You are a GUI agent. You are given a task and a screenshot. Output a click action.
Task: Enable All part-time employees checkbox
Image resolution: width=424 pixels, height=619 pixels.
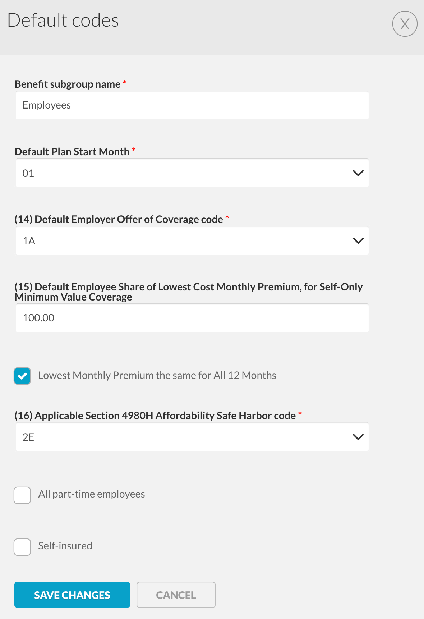22,495
